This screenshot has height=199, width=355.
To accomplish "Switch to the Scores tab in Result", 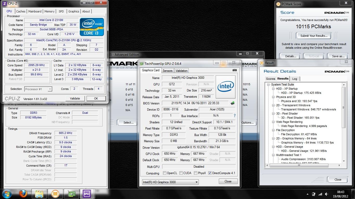I will tap(270, 79).
